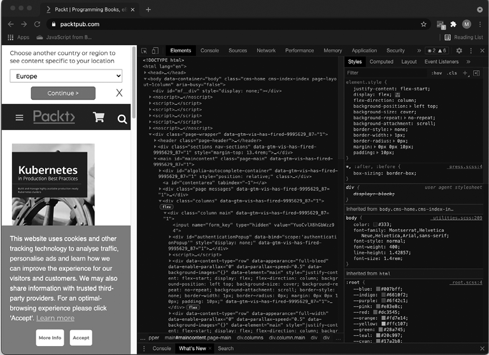
Task: Bookmark this page with the star icon
Action: pyautogui.click(x=423, y=24)
